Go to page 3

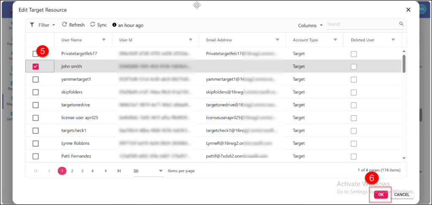[82, 171]
